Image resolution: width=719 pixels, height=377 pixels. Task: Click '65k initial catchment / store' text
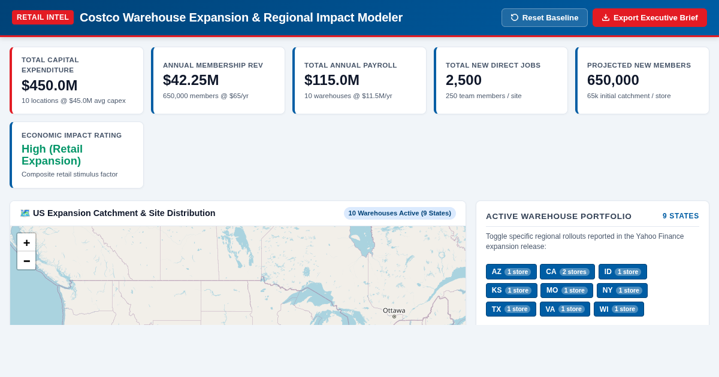[629, 96]
